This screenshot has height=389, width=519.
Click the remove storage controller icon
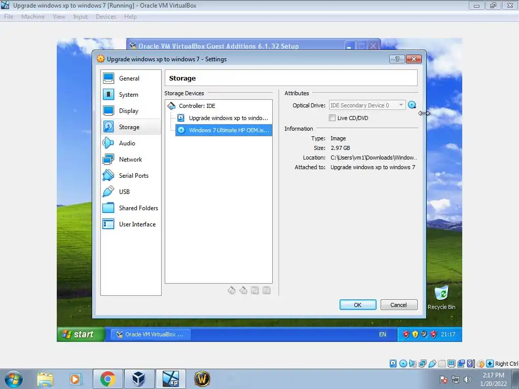pyautogui.click(x=243, y=290)
